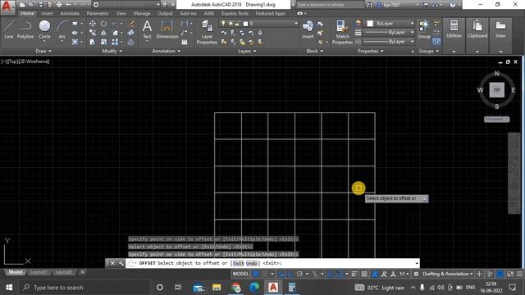The image size is (525, 295).
Task: Open Layer Properties manager
Action: pyautogui.click(x=207, y=32)
